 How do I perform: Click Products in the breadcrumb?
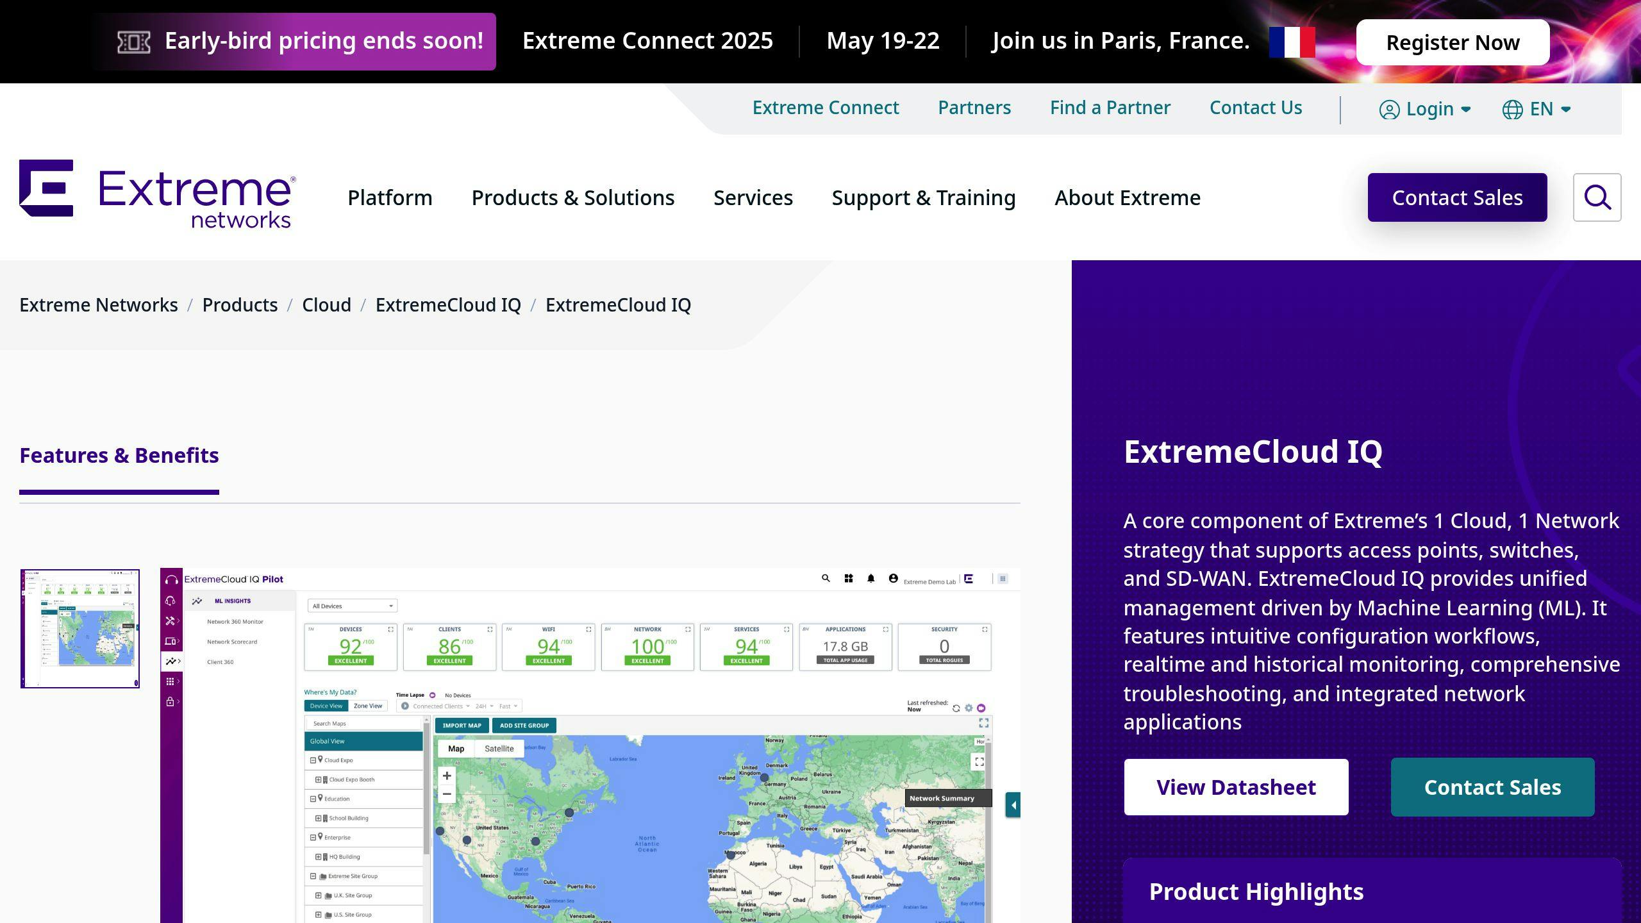tap(240, 305)
